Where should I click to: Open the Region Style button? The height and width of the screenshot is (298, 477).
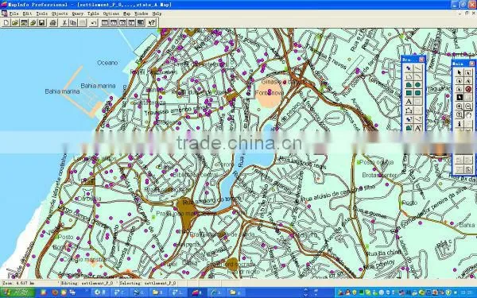[409, 128]
